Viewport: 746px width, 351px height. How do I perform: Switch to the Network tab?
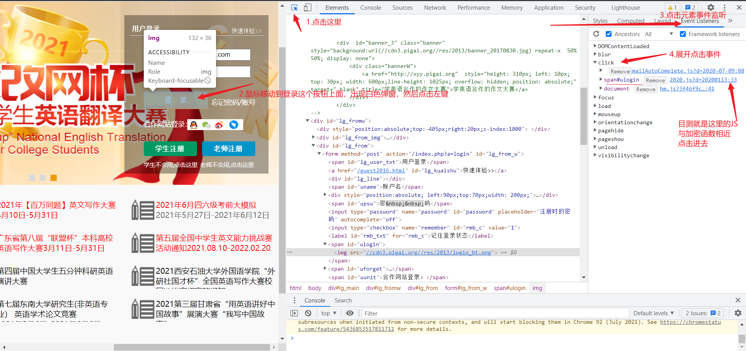[435, 7]
